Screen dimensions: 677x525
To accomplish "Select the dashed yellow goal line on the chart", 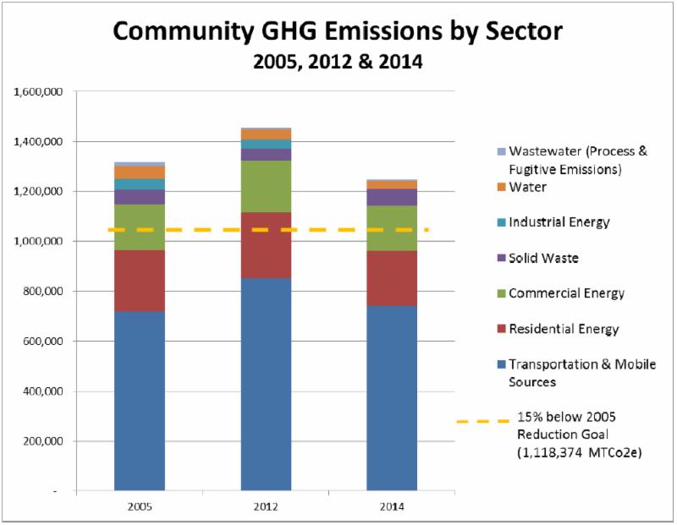I will (x=268, y=230).
